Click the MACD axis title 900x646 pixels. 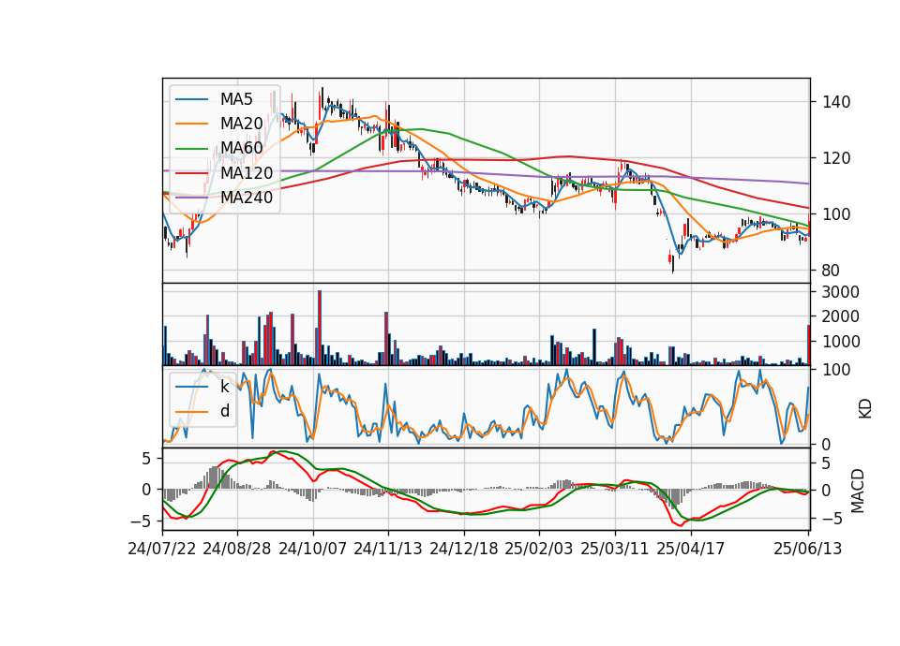858,491
